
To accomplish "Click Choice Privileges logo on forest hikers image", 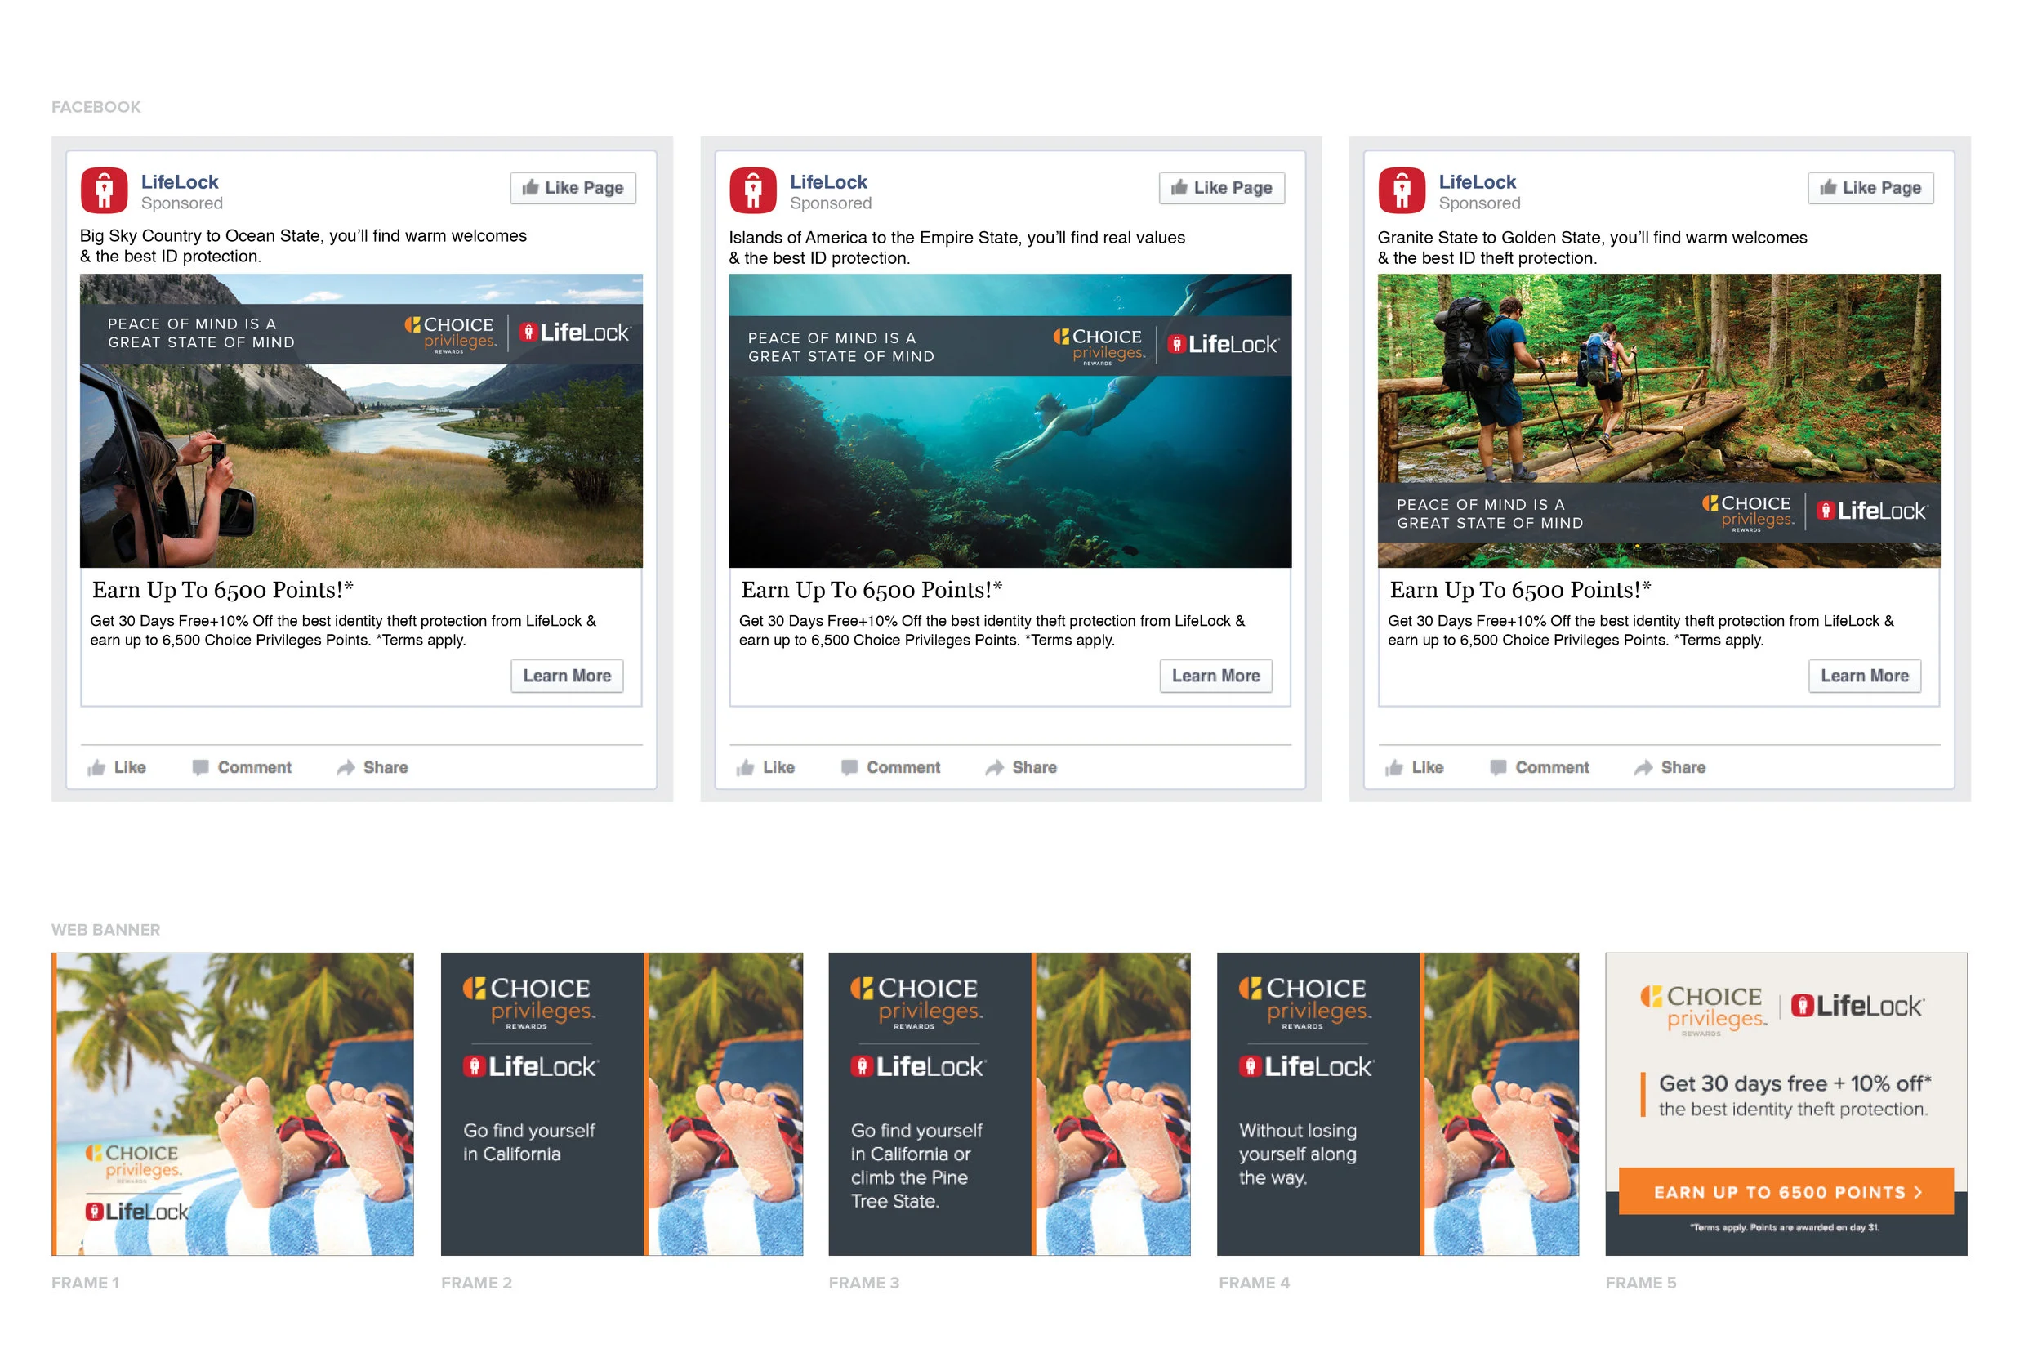I will (x=1748, y=513).
